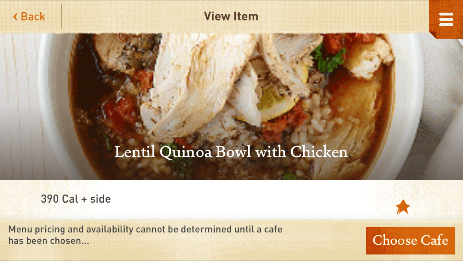Click the word Back in header
The width and height of the screenshot is (463, 261).
[x=33, y=17]
